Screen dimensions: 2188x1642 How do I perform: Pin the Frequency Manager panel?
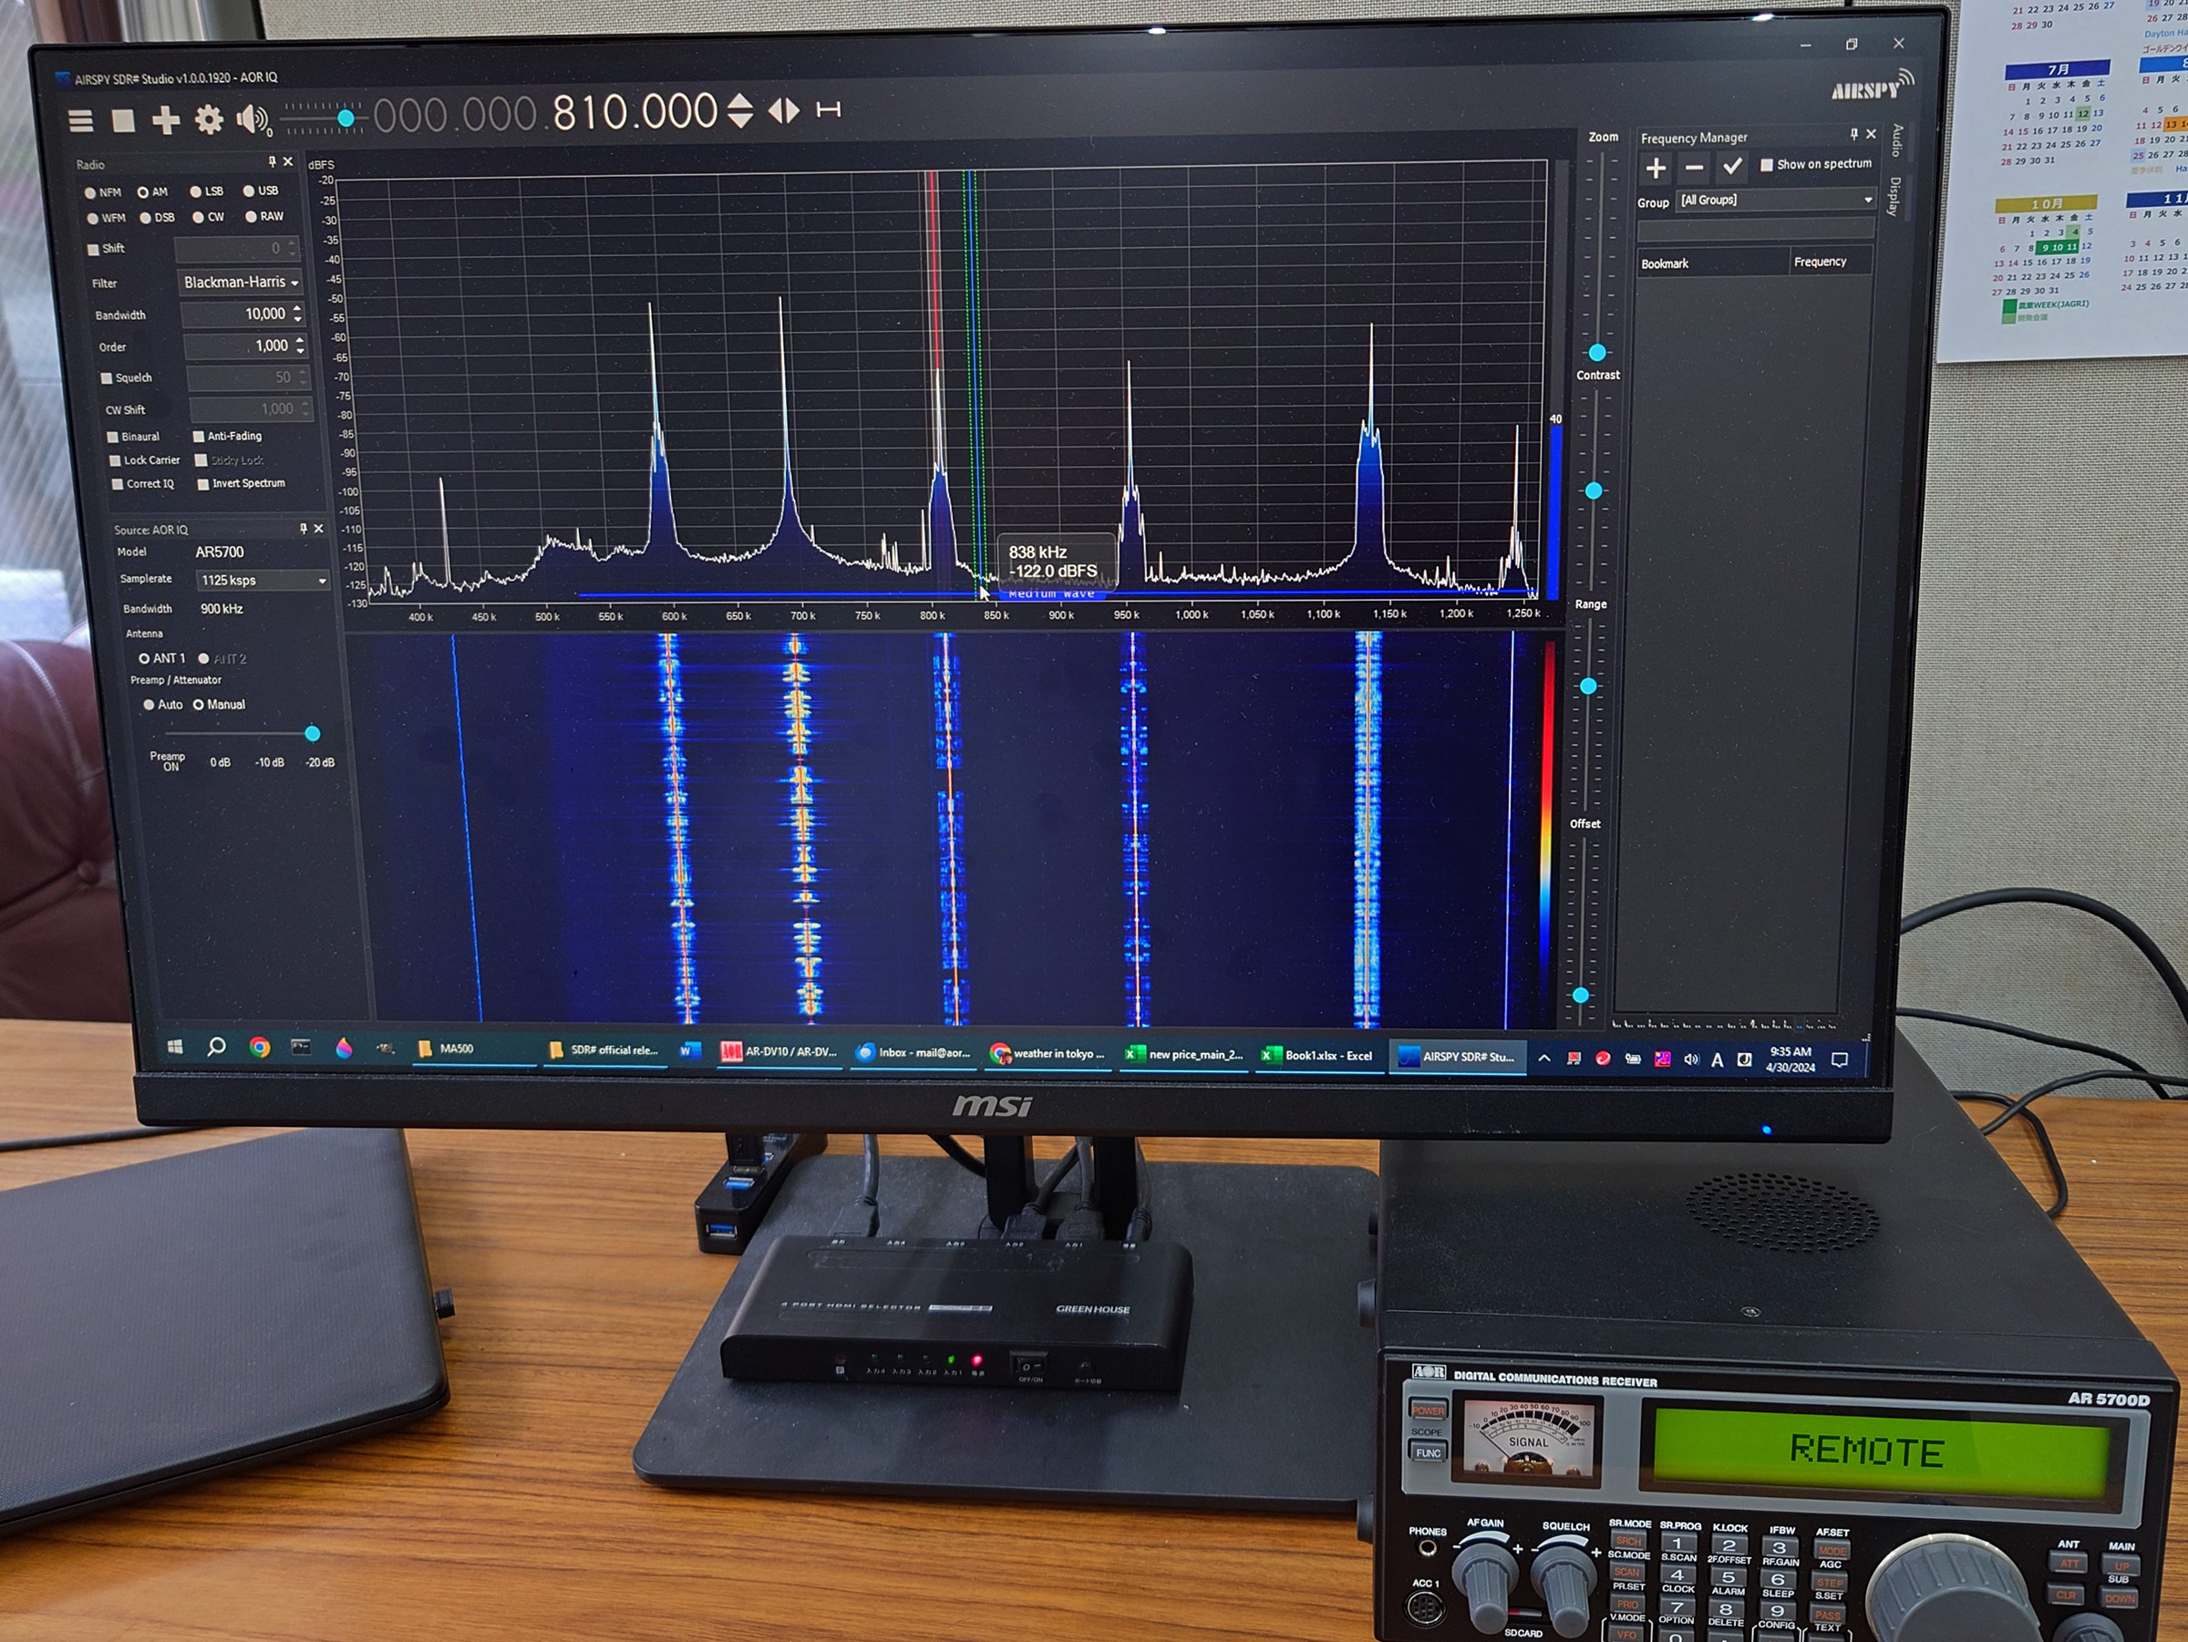pos(1853,133)
